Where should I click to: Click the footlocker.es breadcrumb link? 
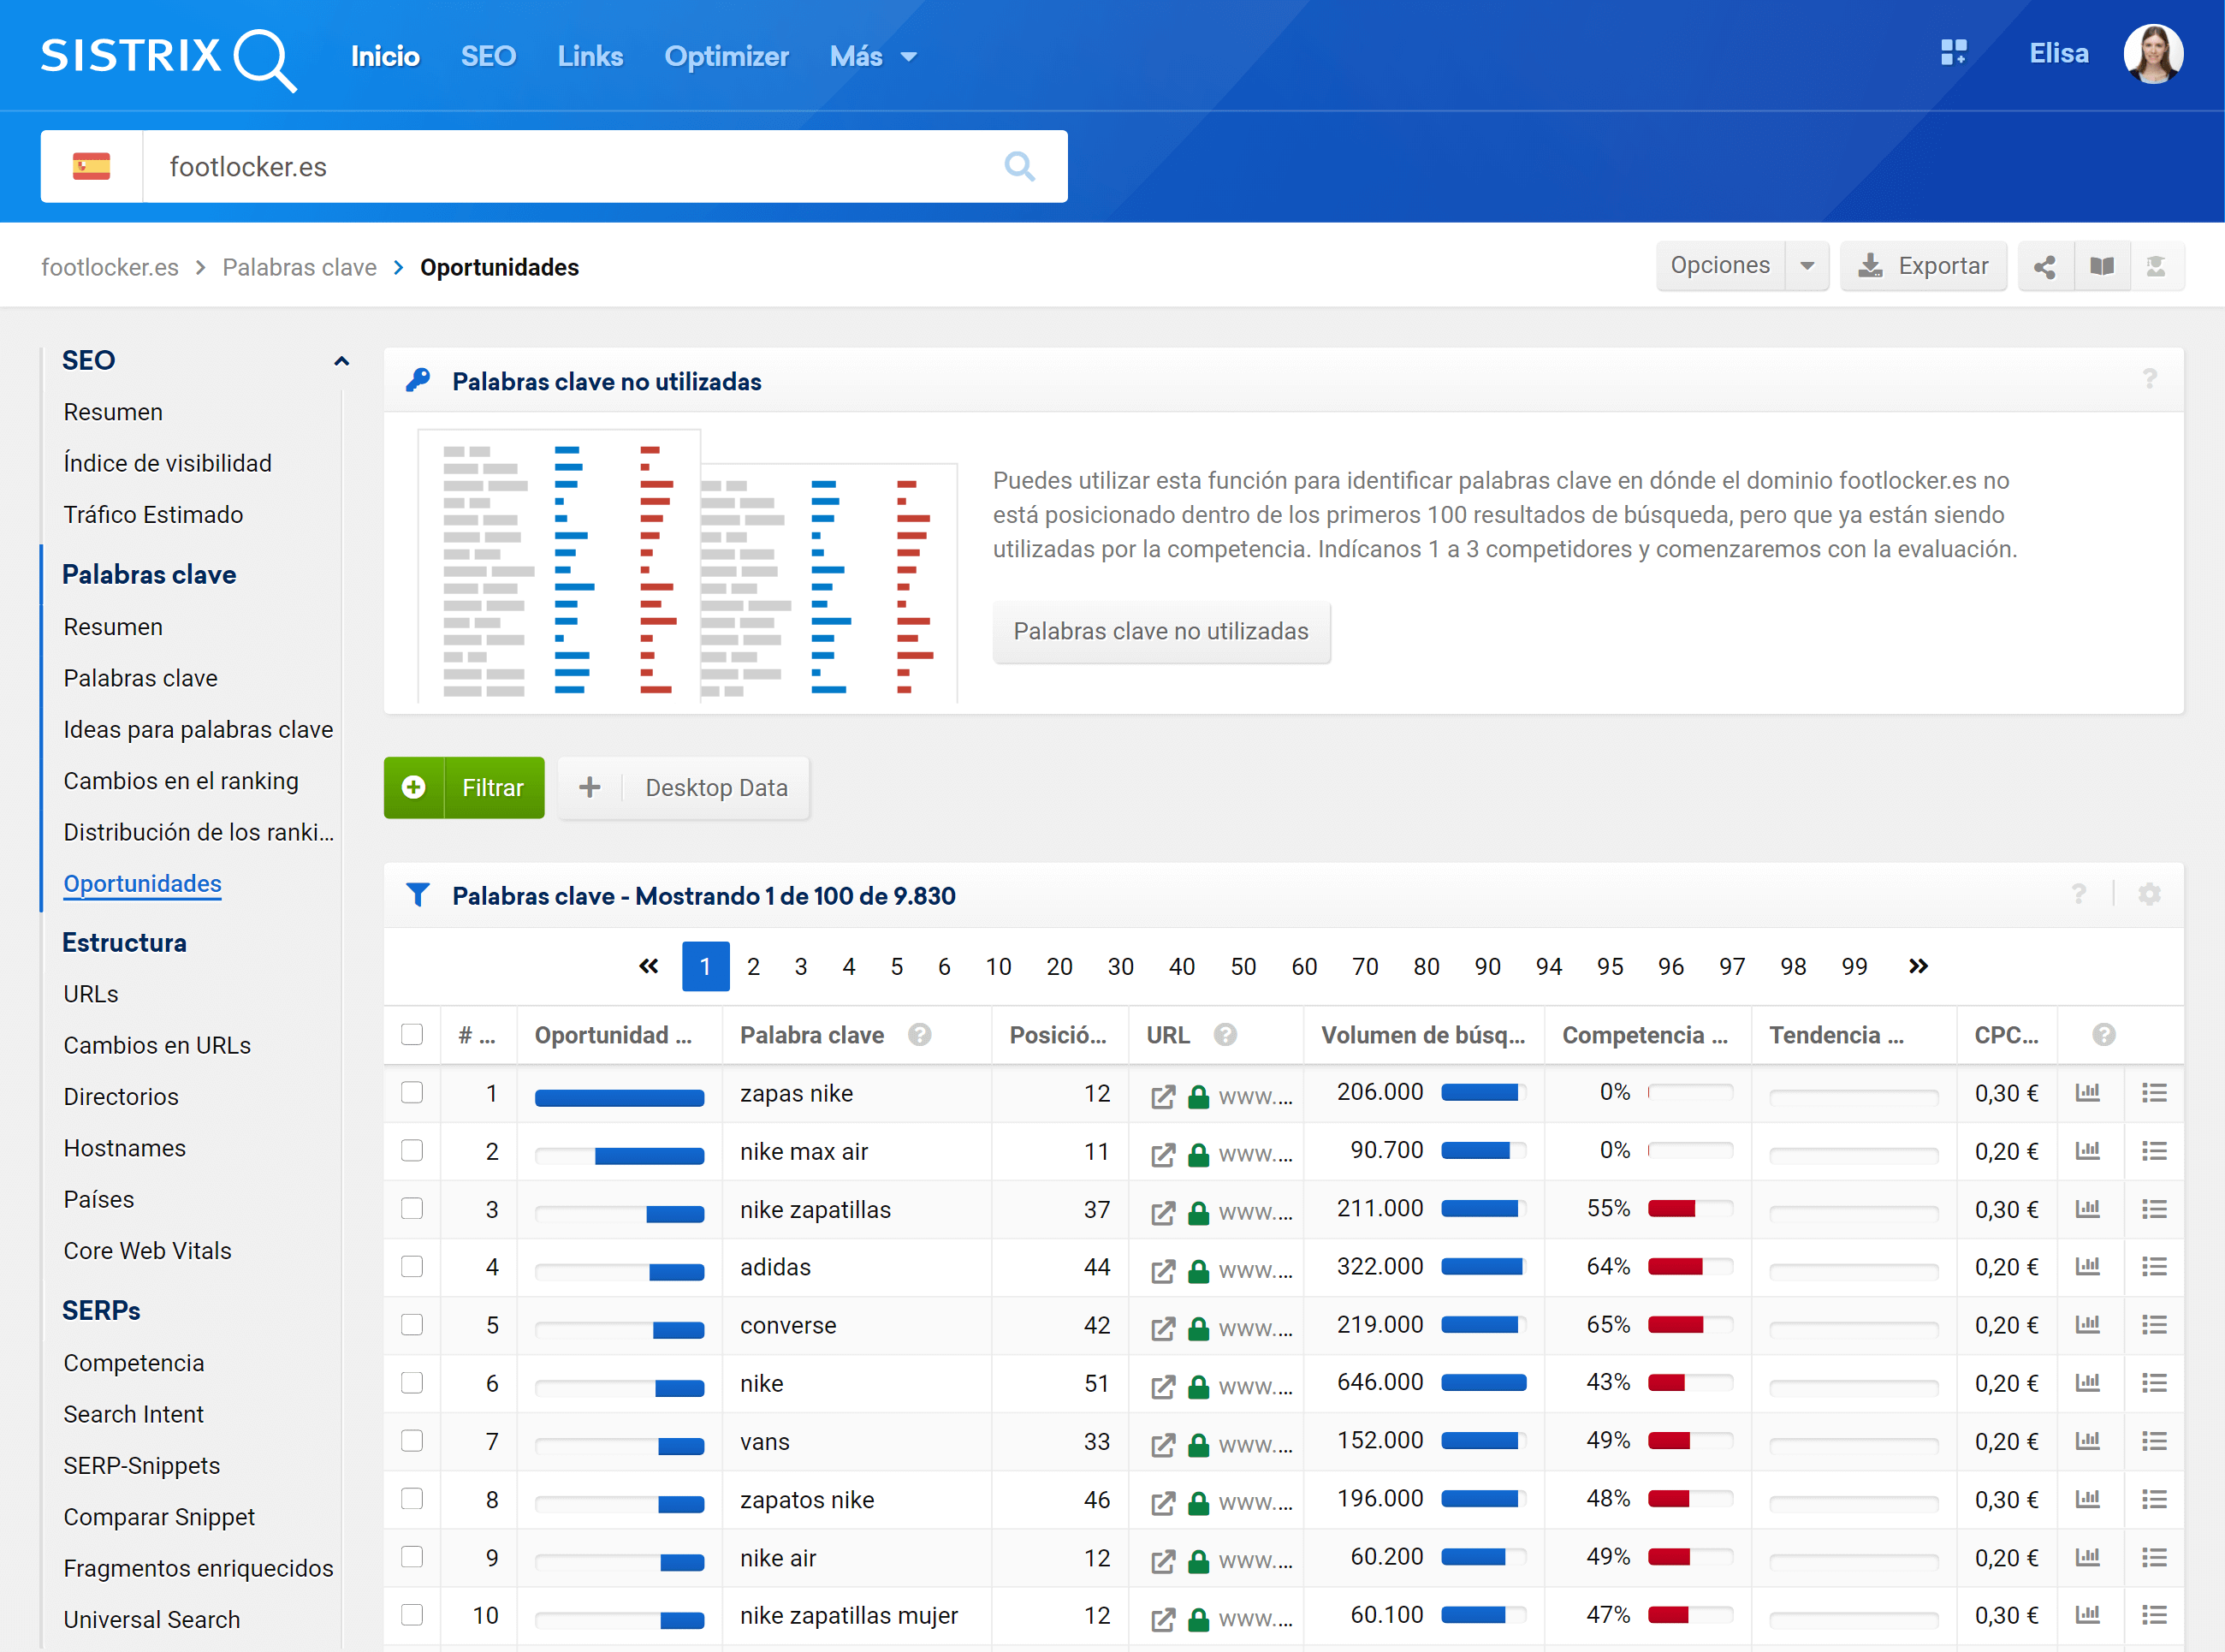110,267
